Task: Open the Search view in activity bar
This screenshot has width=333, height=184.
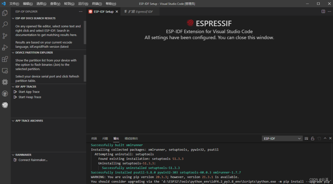Action: (x=5, y=25)
